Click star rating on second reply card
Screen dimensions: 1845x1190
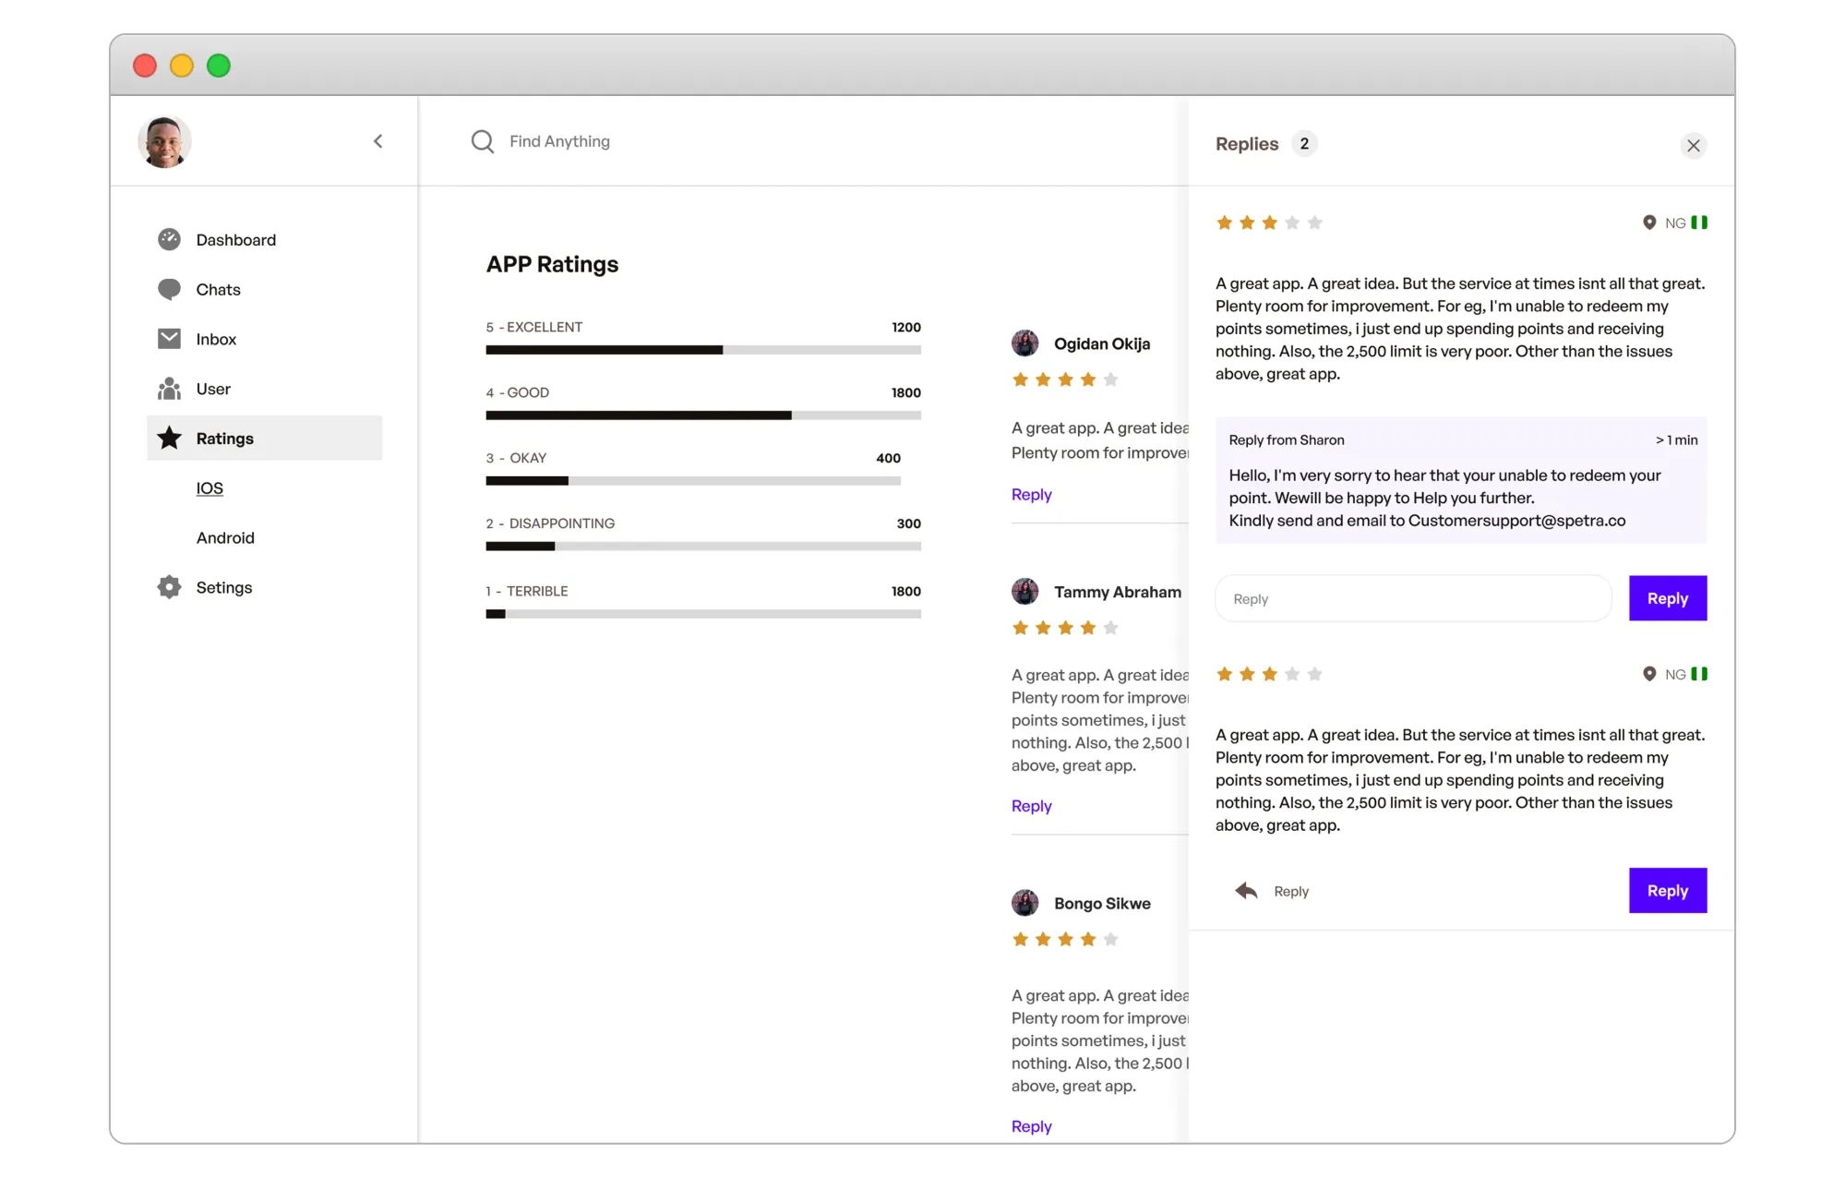[1269, 674]
